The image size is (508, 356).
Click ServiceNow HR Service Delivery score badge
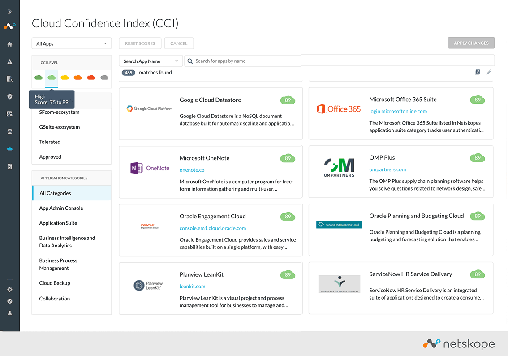point(478,274)
